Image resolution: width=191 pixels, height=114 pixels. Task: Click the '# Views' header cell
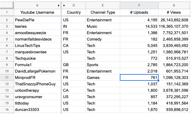pos(174,12)
